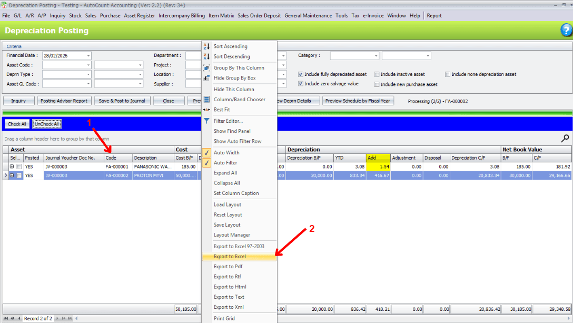Image resolution: width=573 pixels, height=323 pixels.
Task: Go to first record in navigator
Action: click(6, 318)
